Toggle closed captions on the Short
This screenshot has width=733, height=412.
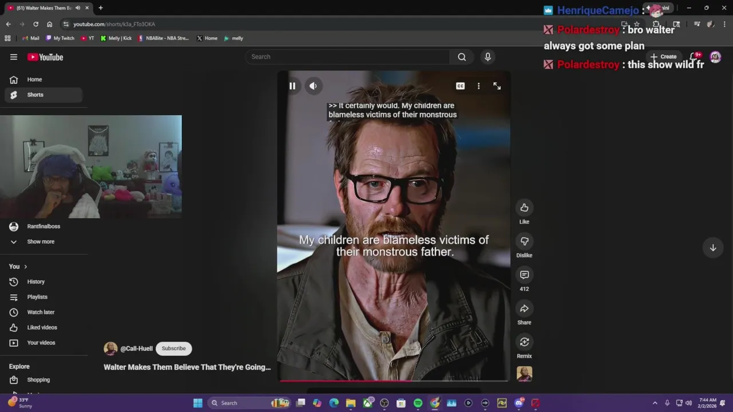[460, 86]
